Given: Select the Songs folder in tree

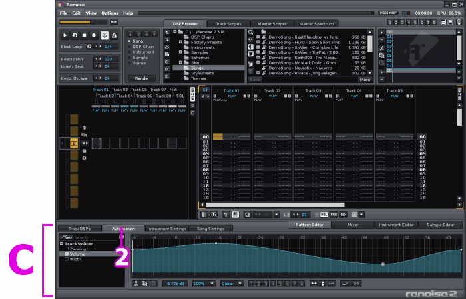Looking at the screenshot, I should (208, 68).
